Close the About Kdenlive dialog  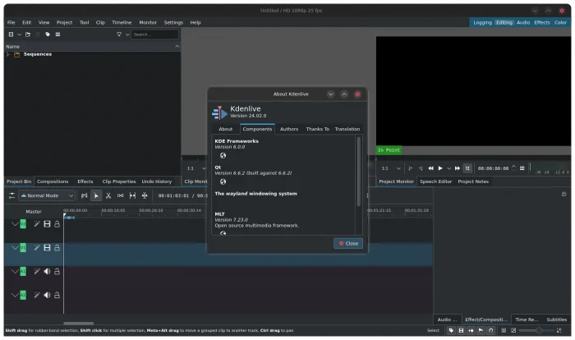[347, 243]
